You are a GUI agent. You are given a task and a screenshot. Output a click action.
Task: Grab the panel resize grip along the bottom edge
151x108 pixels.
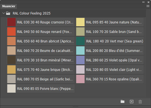[x=75, y=107]
